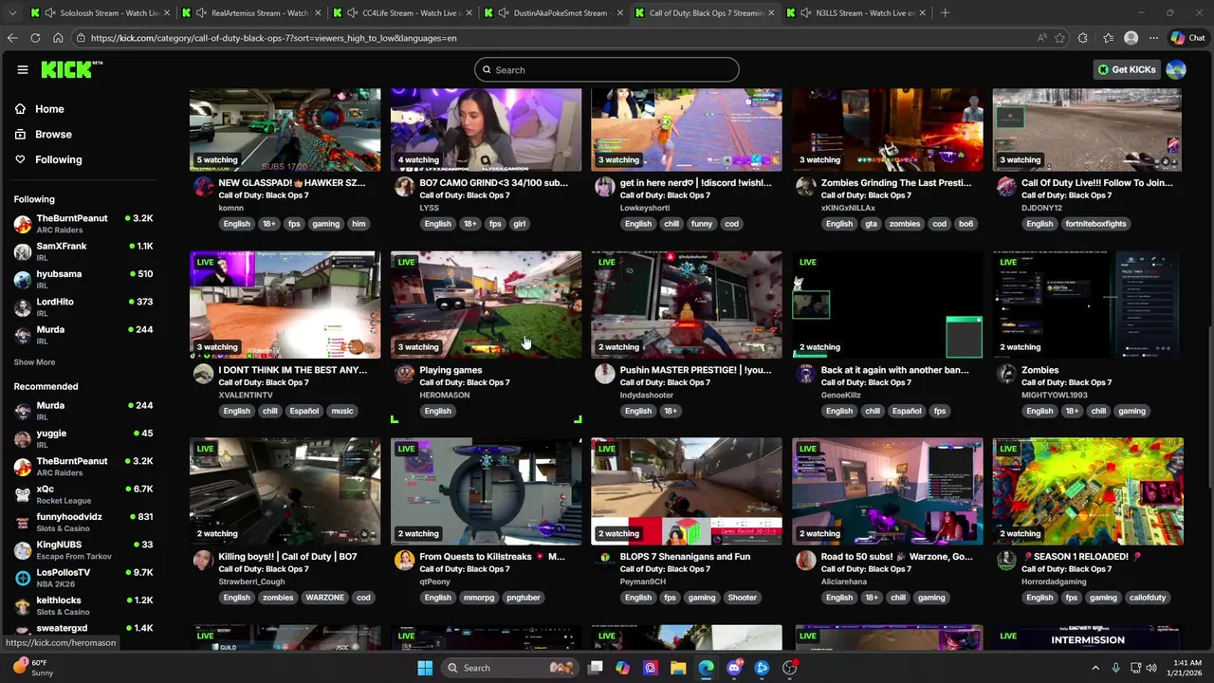Click the browser home button
The image size is (1214, 683).
pos(58,38)
